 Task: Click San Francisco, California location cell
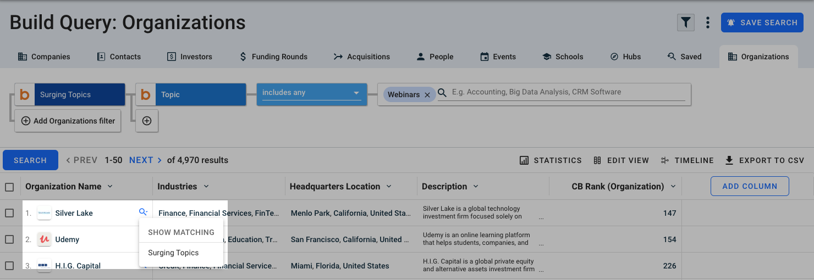(350, 239)
